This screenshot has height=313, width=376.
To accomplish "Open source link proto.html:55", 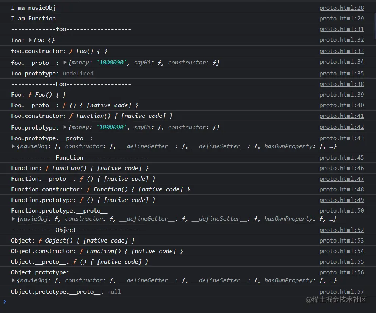I will click(342, 262).
